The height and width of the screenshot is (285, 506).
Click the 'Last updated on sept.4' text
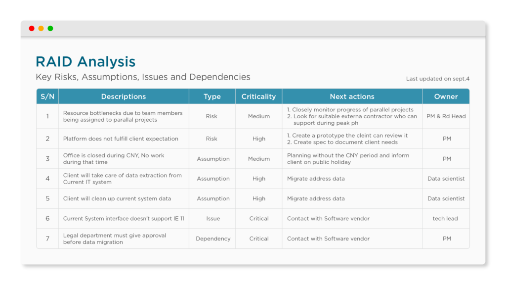pyautogui.click(x=438, y=79)
